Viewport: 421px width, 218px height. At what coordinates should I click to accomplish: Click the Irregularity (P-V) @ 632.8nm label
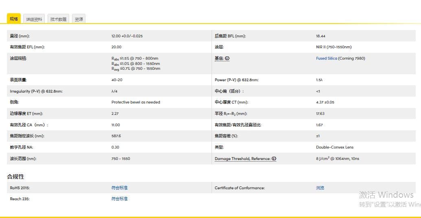pyautogui.click(x=36, y=91)
